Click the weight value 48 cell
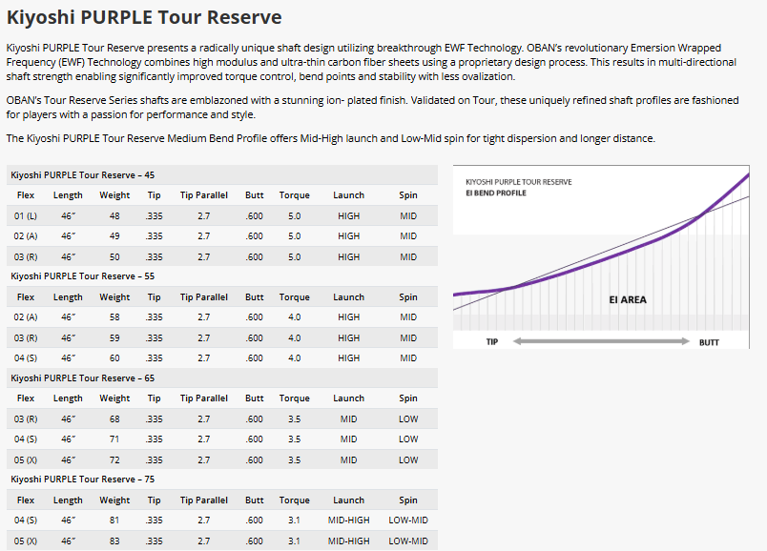This screenshot has width=767, height=551. point(114,216)
